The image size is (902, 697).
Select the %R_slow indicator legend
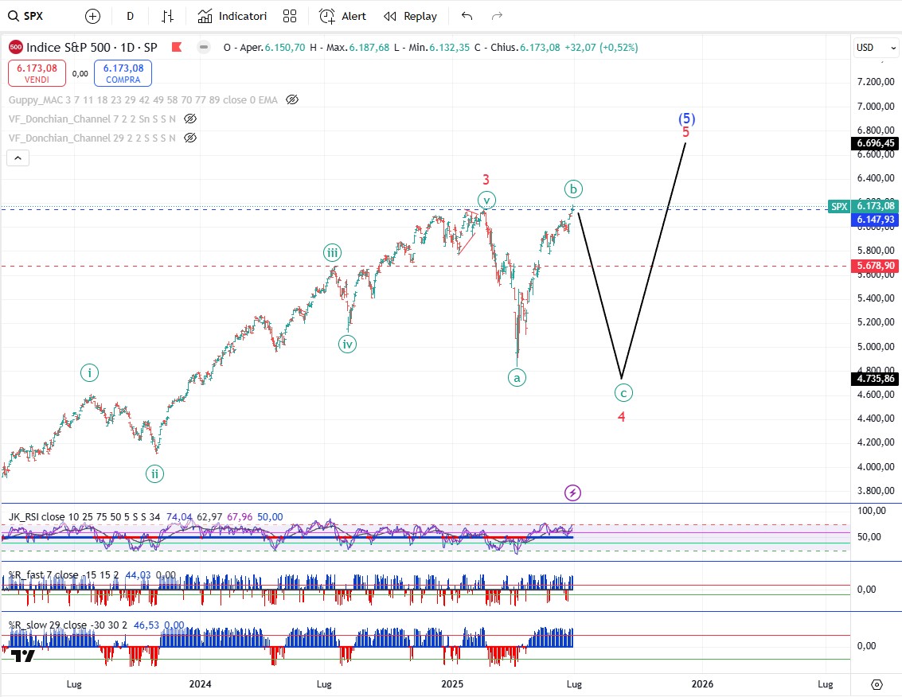click(x=66, y=625)
